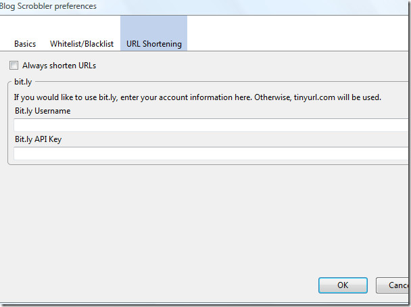The image size is (411, 307).
Task: Enable the Always shorten URLs checkbox
Action: [x=14, y=66]
